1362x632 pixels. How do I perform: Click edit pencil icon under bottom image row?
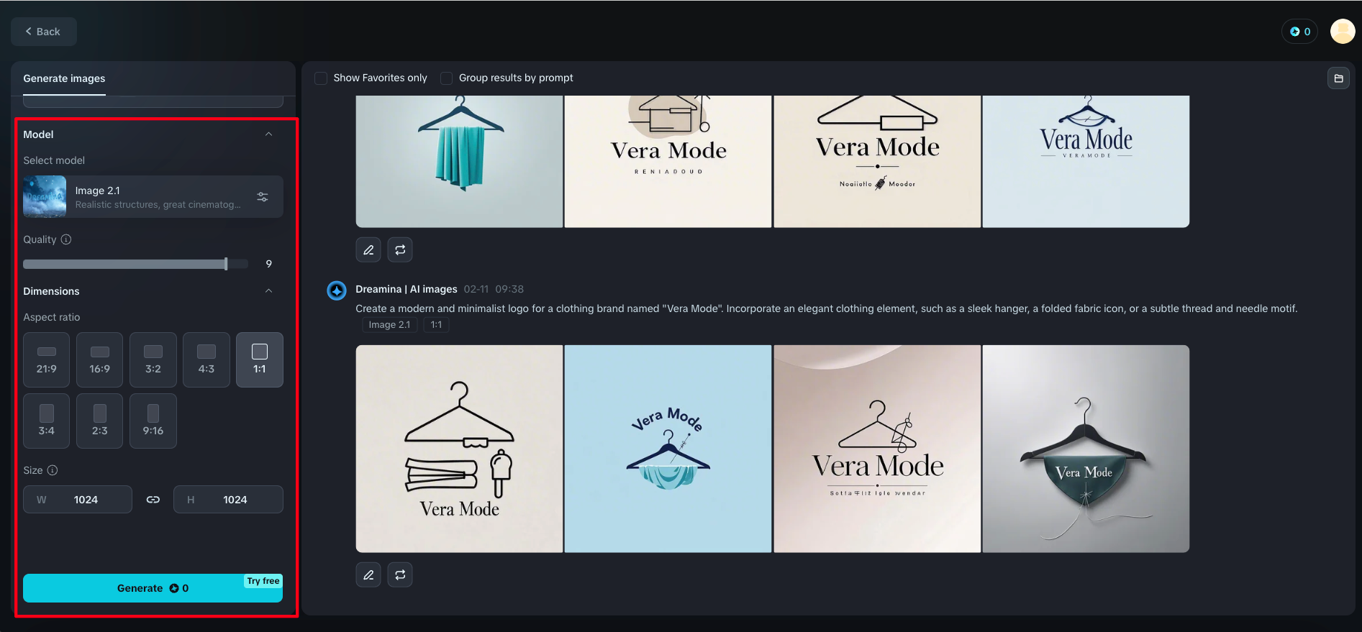(x=368, y=575)
